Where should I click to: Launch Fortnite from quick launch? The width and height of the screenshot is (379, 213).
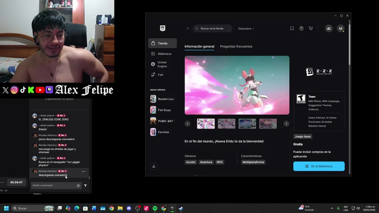click(x=162, y=132)
